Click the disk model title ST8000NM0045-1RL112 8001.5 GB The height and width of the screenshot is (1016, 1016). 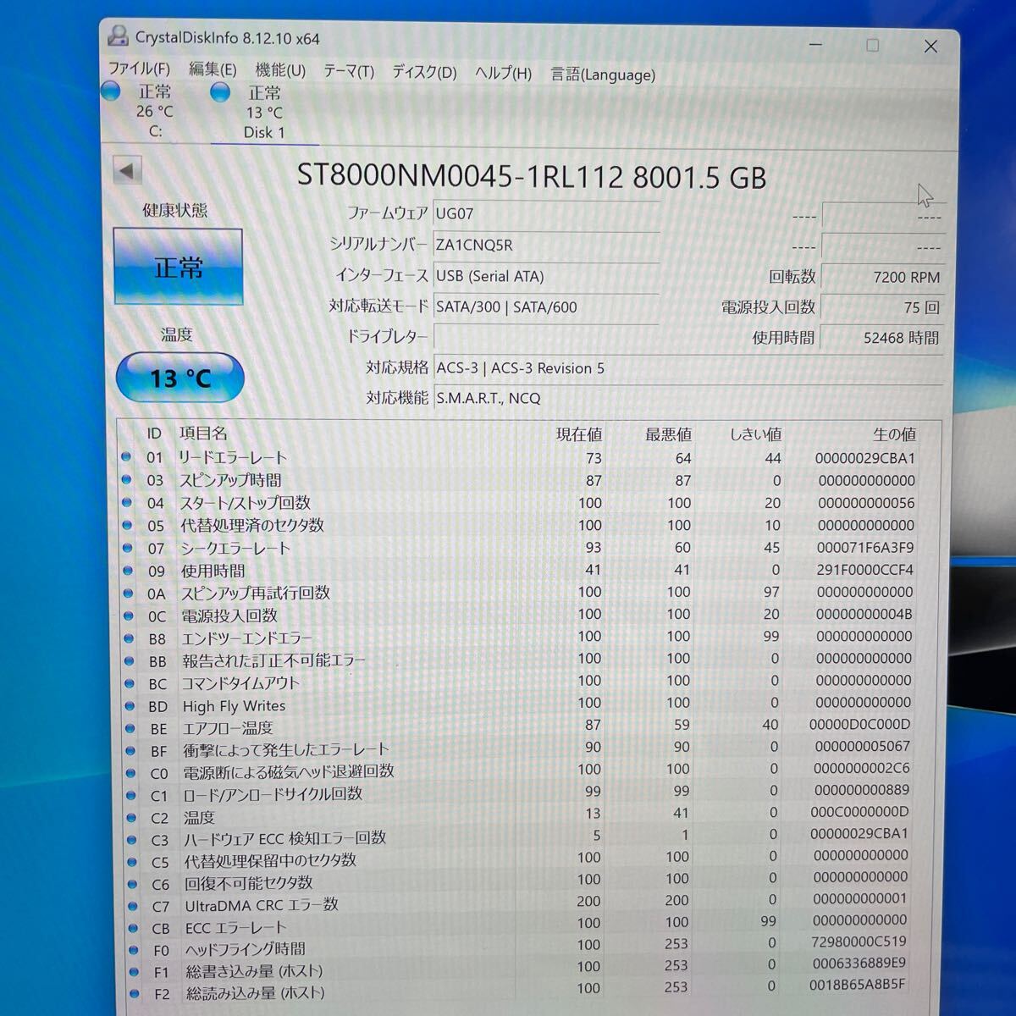[x=532, y=176]
